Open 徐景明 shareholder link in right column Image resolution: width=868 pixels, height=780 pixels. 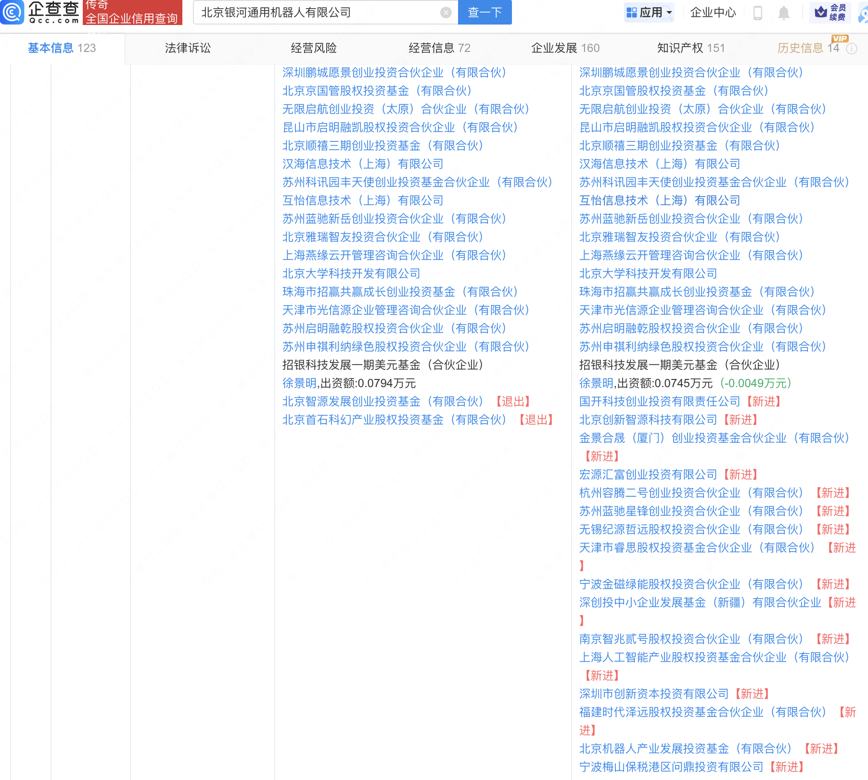pos(596,383)
